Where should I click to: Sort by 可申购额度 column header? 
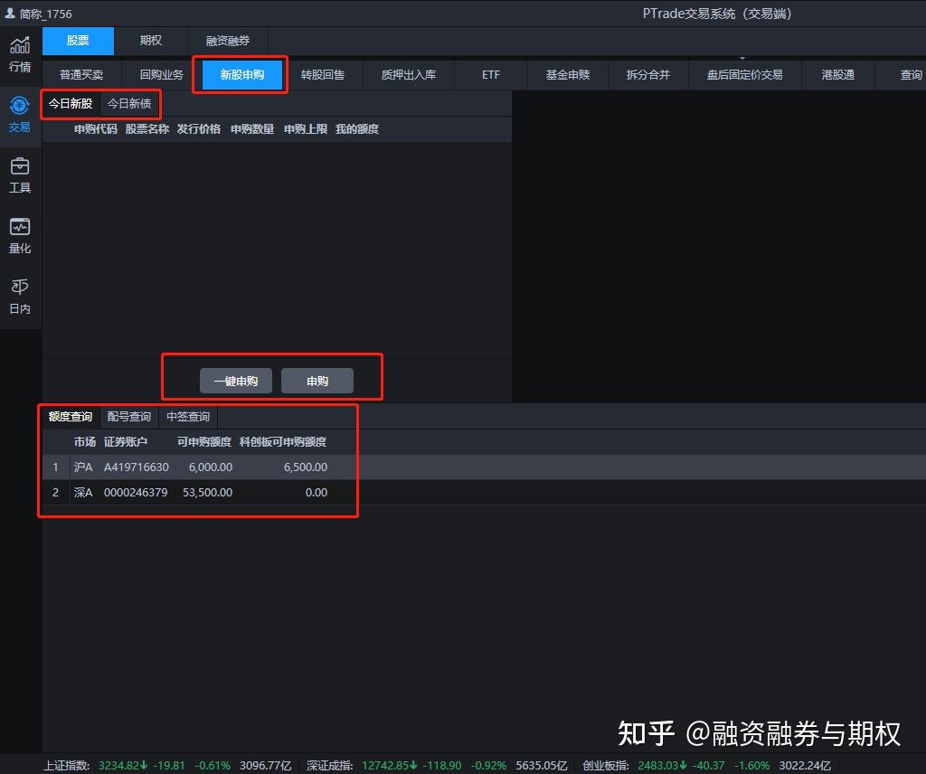coord(204,442)
